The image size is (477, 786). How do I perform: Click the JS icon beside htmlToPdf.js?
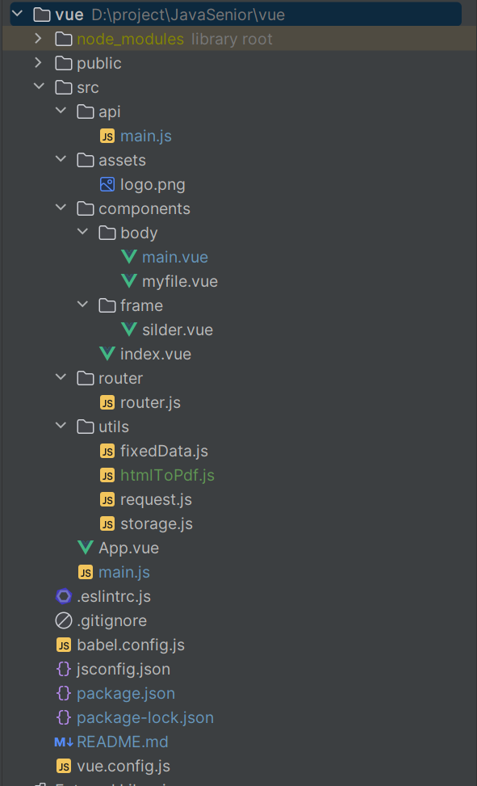[107, 475]
